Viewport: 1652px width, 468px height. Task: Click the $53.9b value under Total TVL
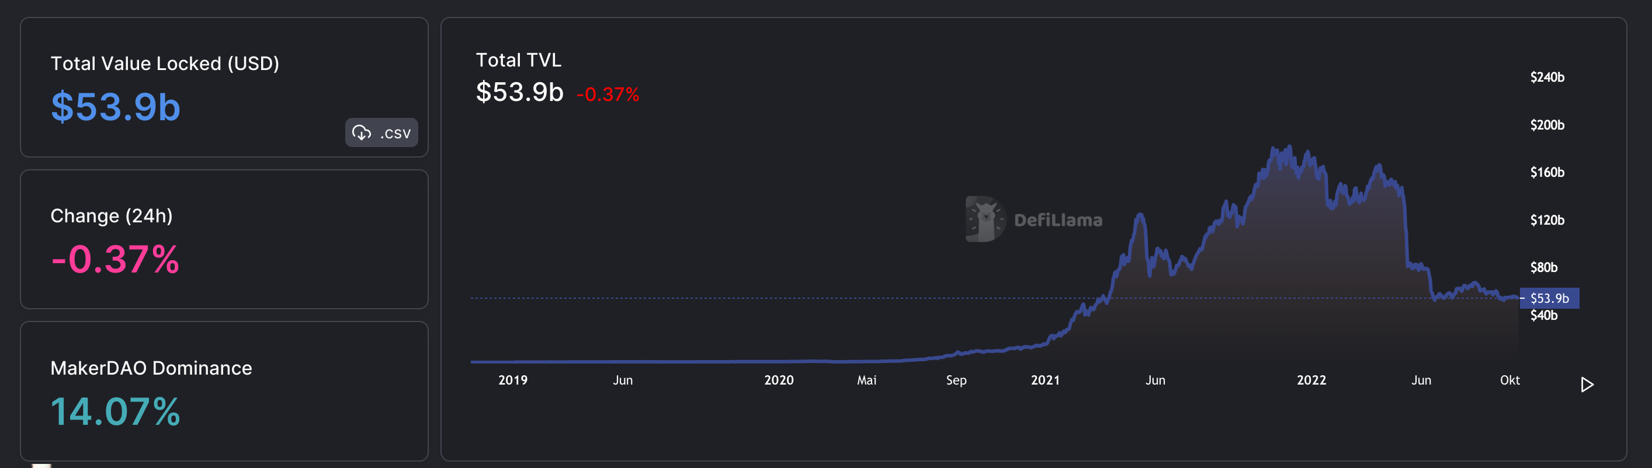519,92
